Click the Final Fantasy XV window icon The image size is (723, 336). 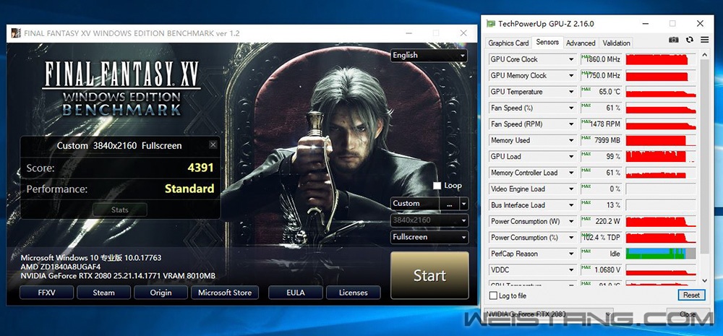[16, 33]
